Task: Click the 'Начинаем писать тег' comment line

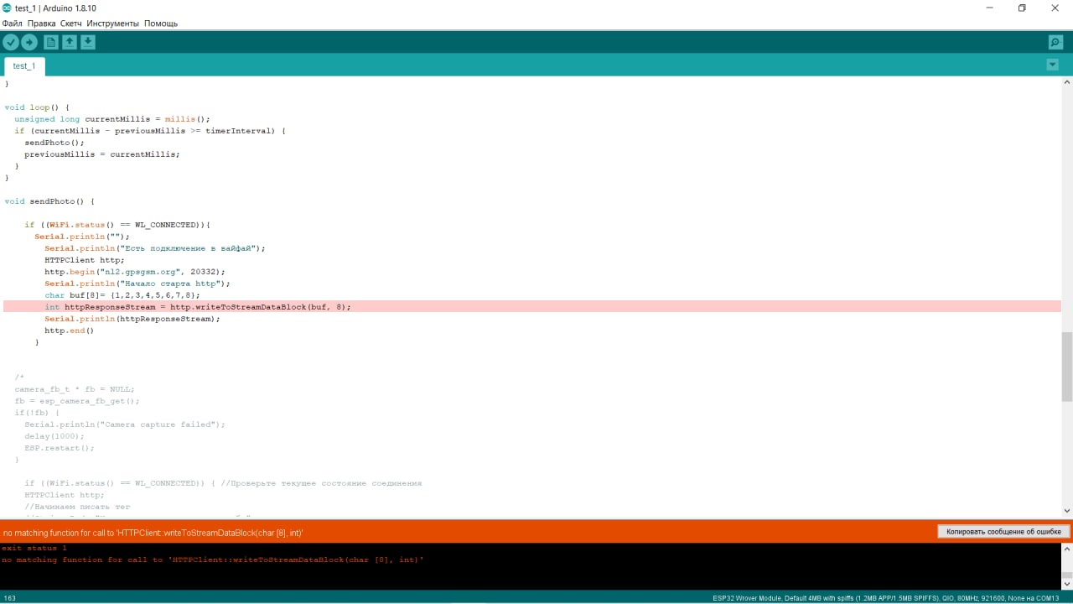Action: tap(77, 507)
